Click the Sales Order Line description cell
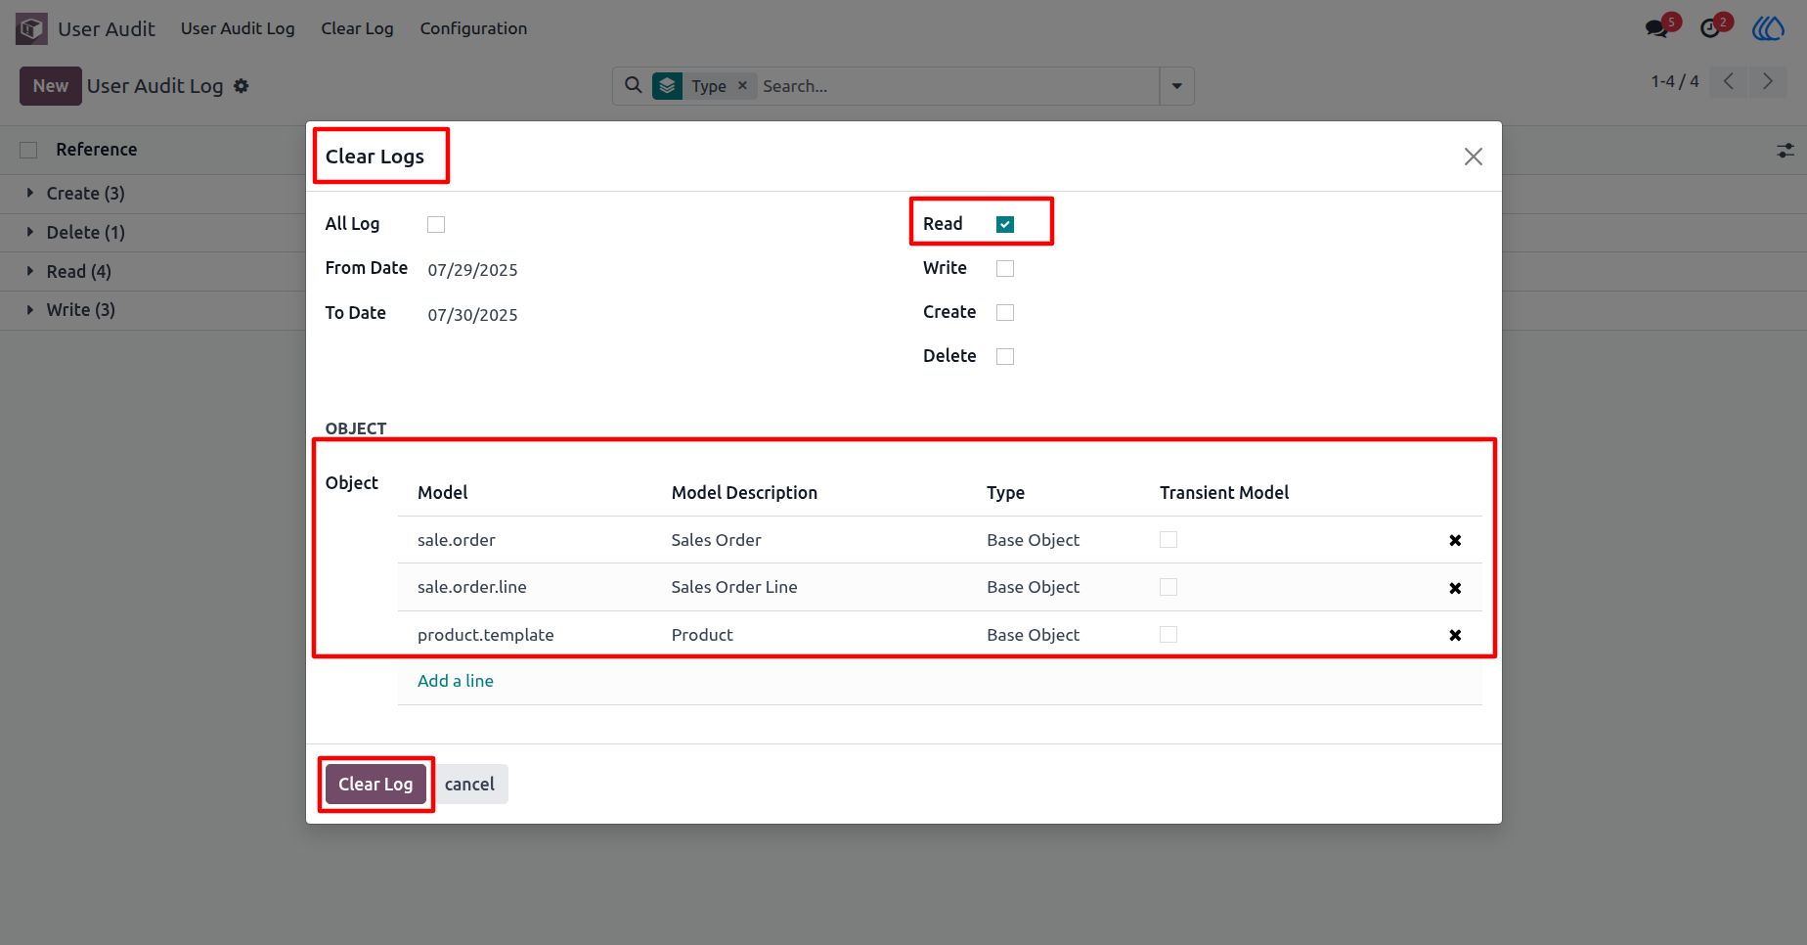1807x945 pixels. pos(734,587)
